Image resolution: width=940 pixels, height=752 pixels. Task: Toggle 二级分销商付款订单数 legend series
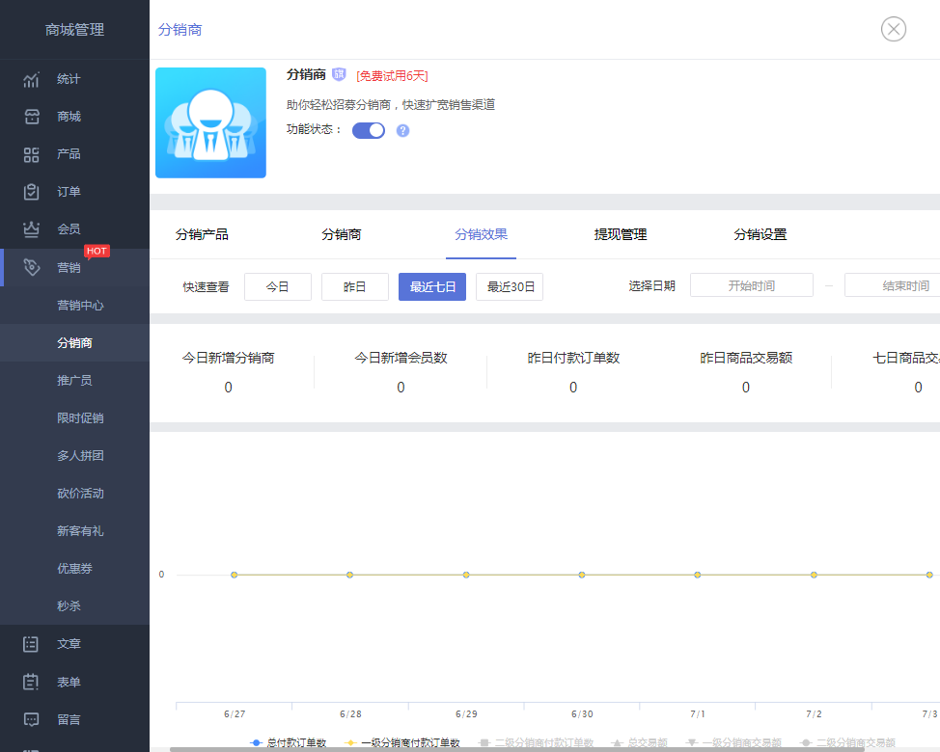536,742
